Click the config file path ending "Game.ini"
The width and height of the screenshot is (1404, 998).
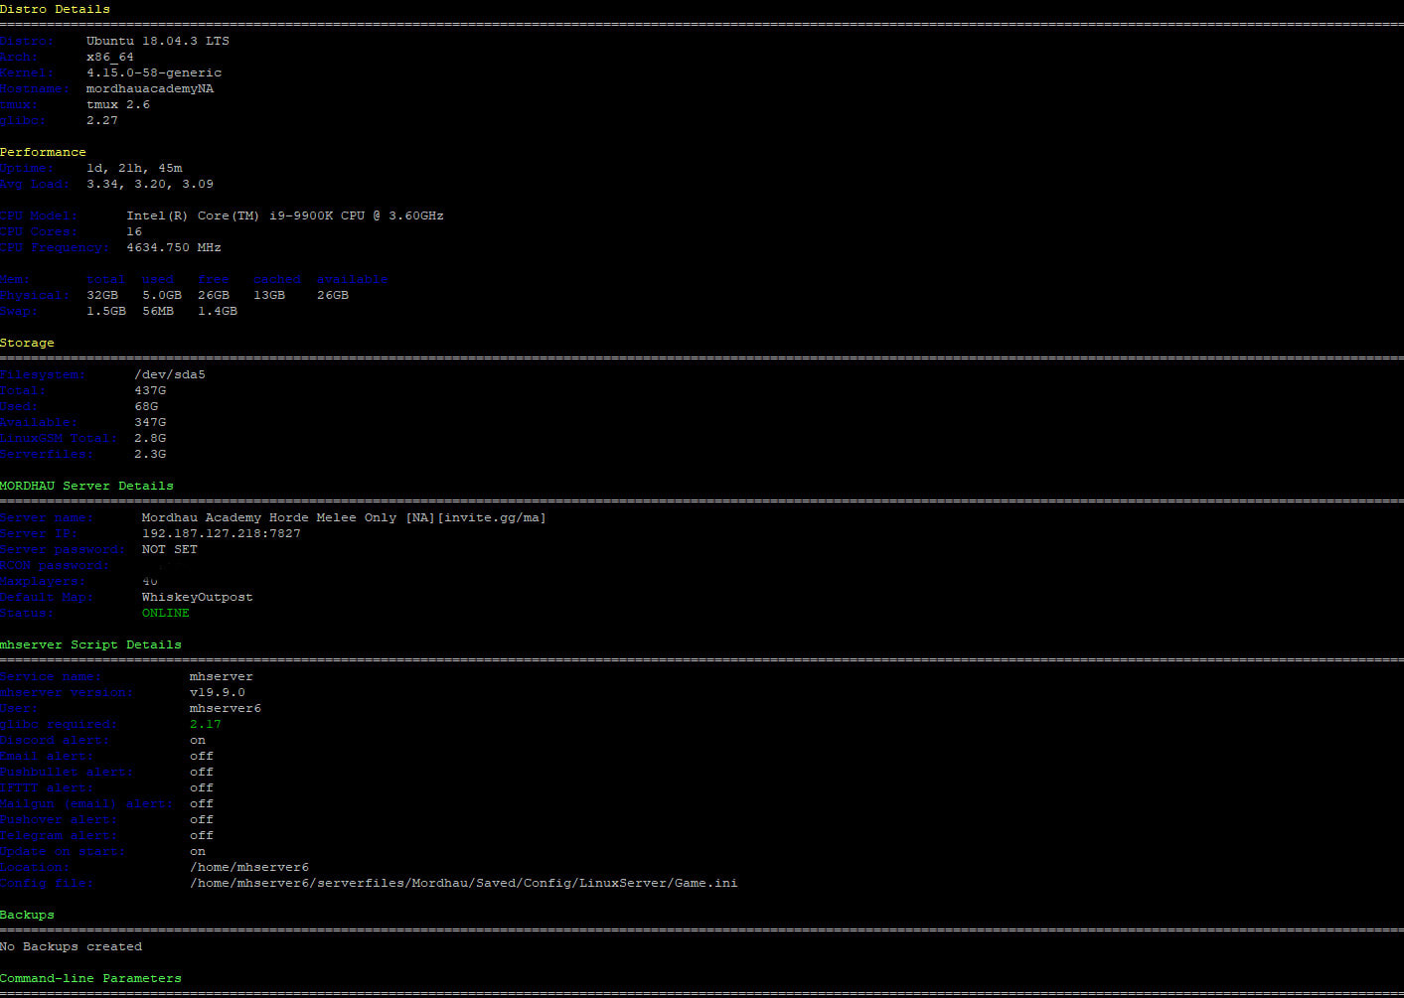click(x=464, y=883)
